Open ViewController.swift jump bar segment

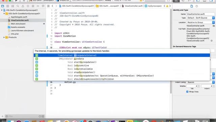[132, 6]
